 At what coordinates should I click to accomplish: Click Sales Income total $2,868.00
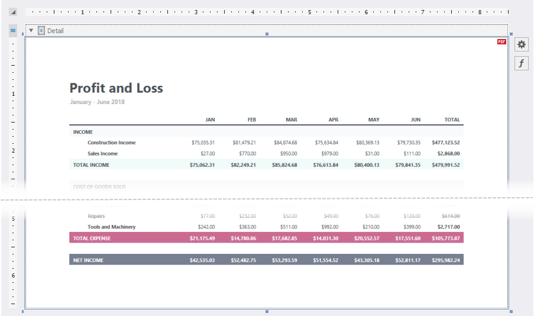448,153
